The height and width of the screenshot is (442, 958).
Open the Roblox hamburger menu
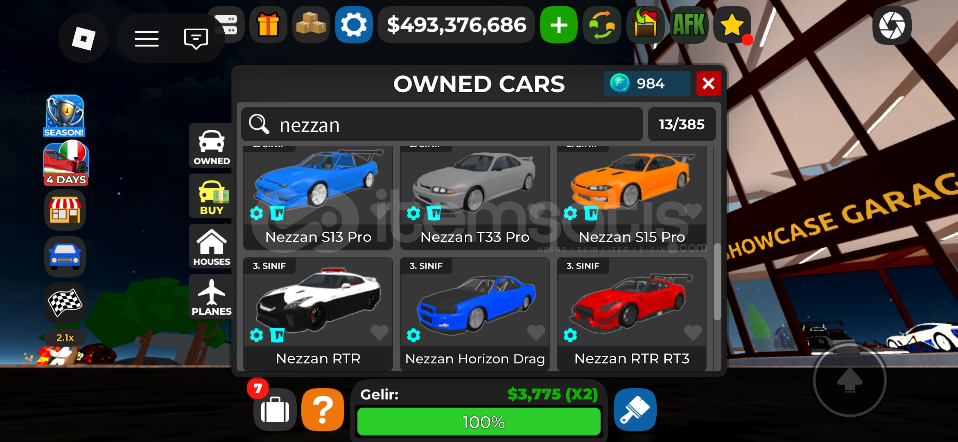147,39
